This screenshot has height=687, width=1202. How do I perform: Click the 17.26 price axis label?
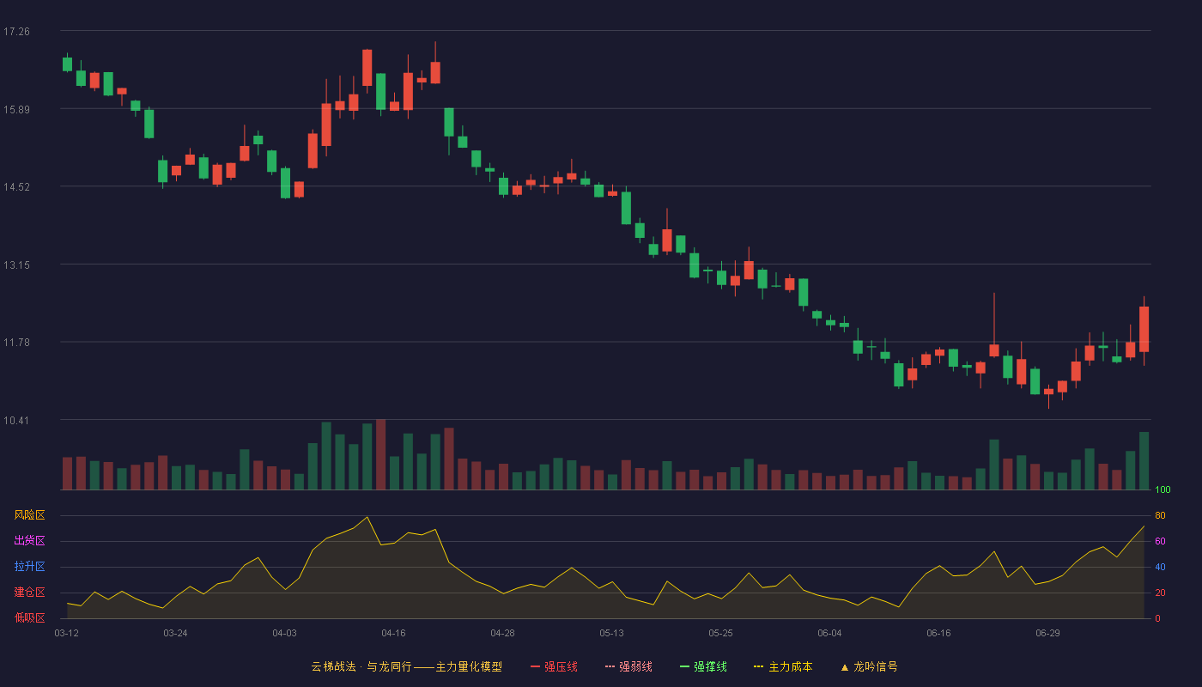[x=16, y=32]
